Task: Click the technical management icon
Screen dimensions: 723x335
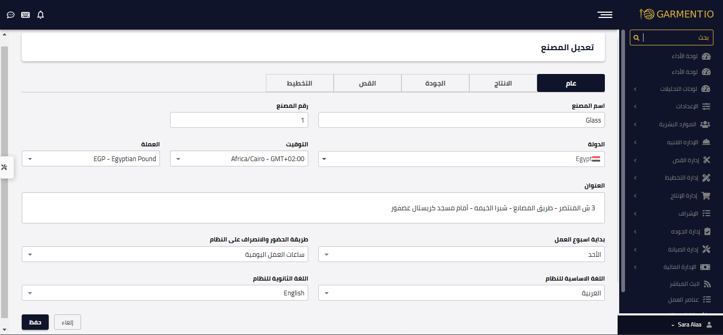Action: 706,142
